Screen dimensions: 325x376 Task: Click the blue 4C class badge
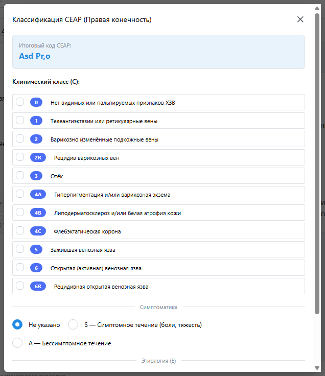click(x=38, y=231)
